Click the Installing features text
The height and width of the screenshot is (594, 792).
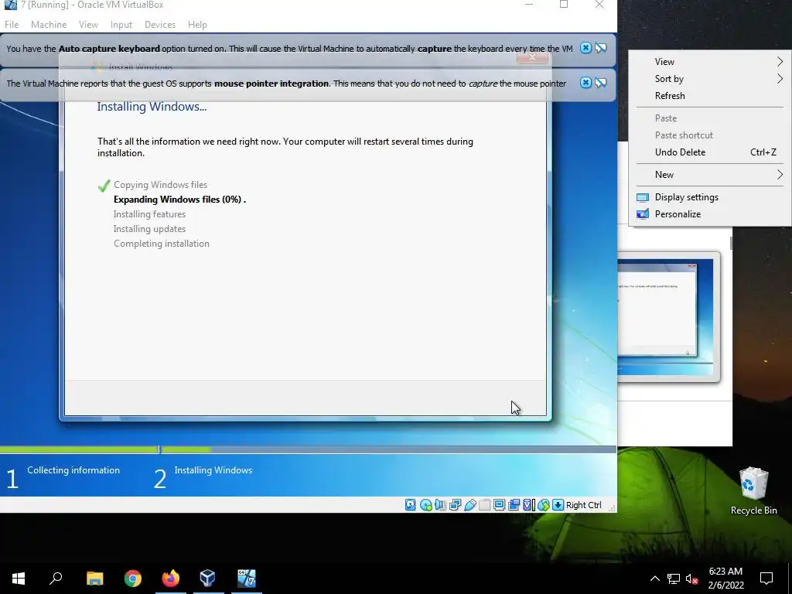coord(149,214)
